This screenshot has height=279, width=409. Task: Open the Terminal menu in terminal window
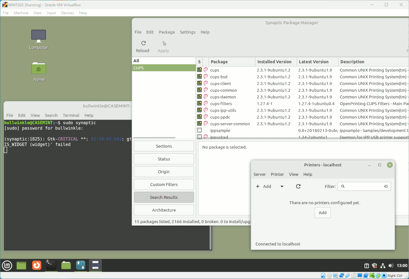point(71,115)
